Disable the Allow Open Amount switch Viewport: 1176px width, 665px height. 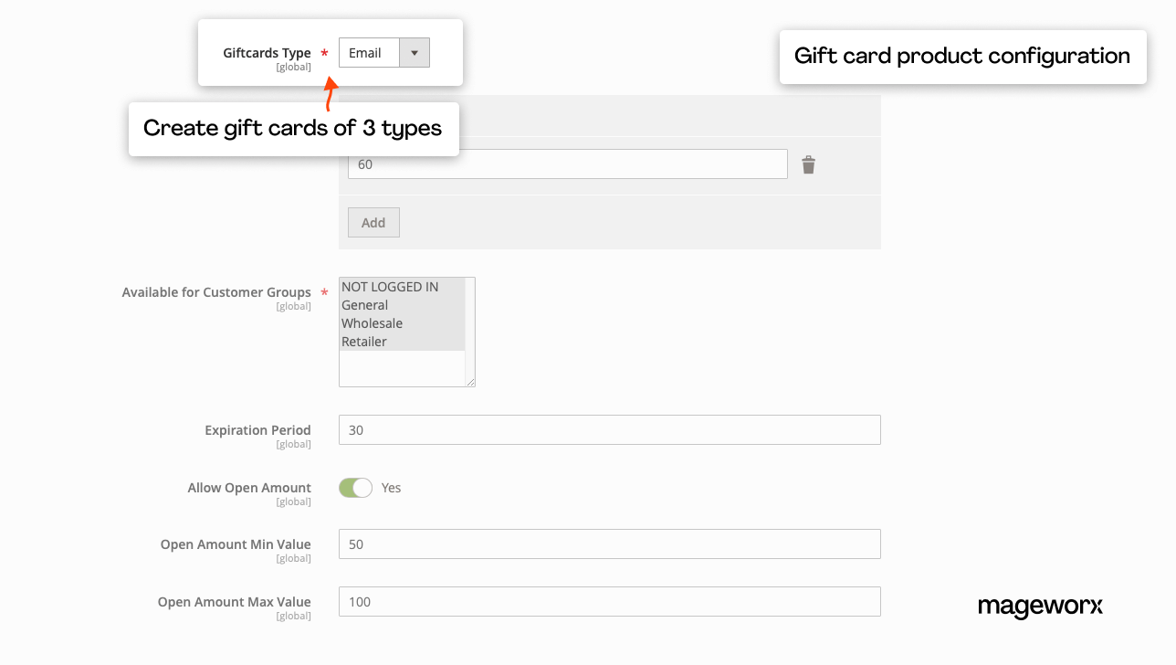click(x=355, y=488)
